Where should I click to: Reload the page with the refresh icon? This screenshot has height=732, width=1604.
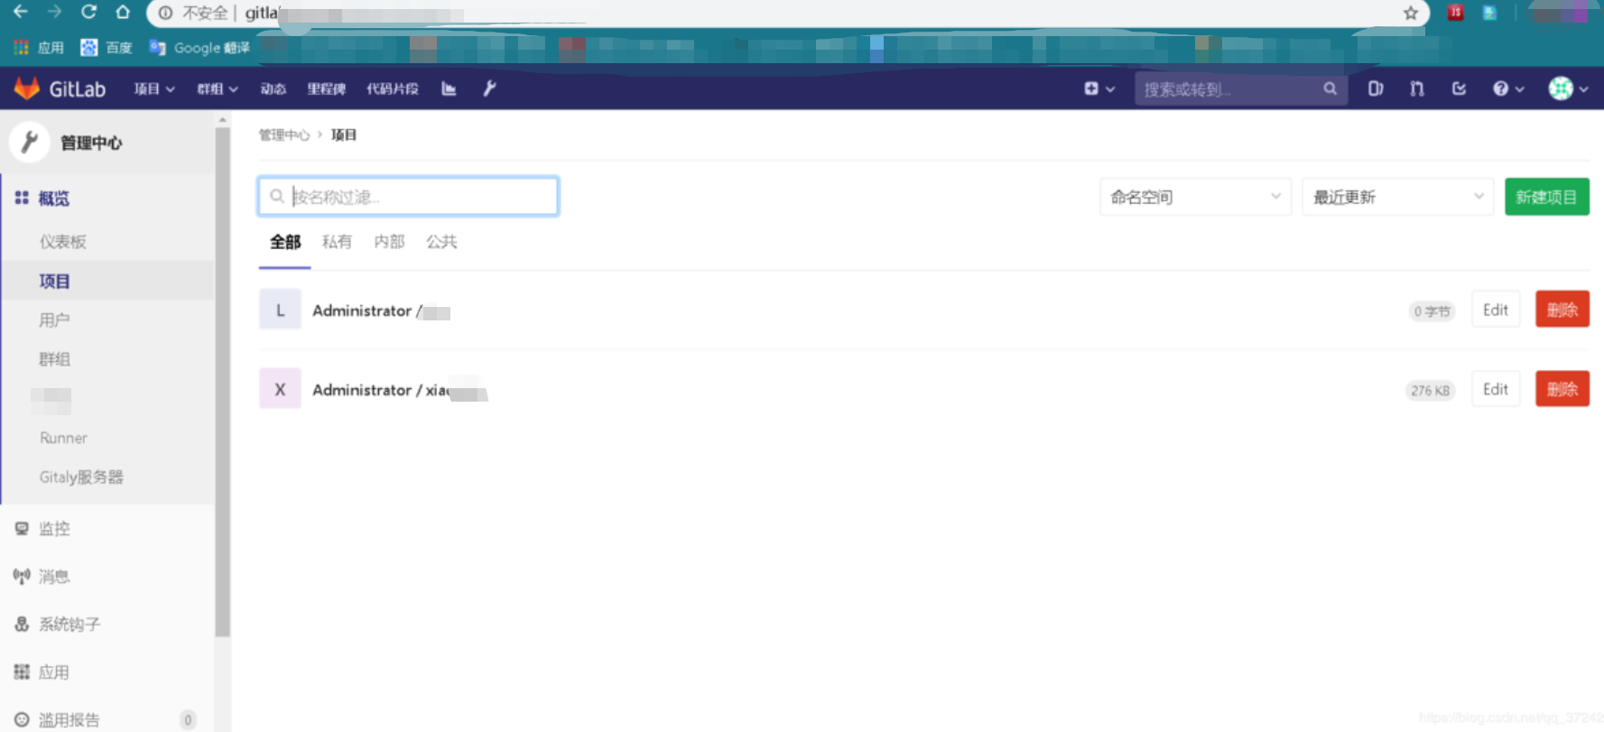[88, 13]
